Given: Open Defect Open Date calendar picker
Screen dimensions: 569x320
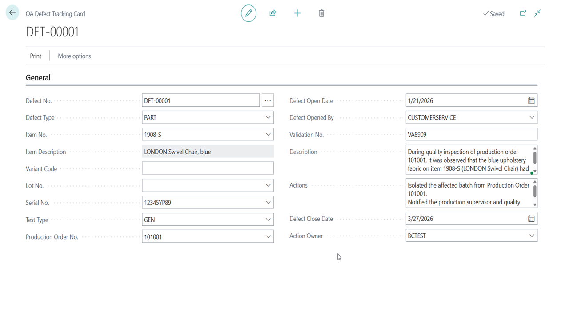Looking at the screenshot, I should tap(531, 101).
